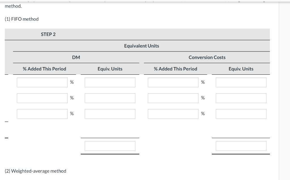Click the Equivalent Units table heading

[x=142, y=46]
